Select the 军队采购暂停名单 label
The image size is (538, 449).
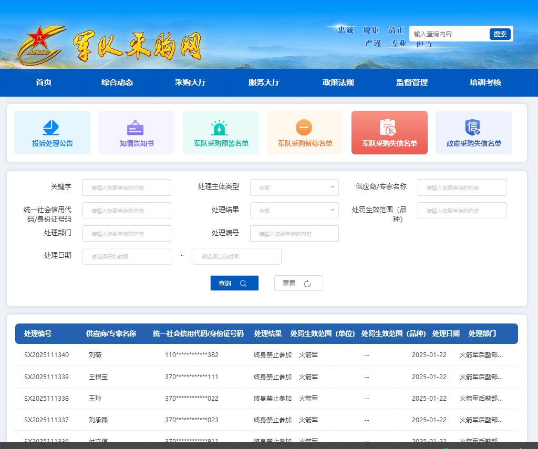pyautogui.click(x=305, y=143)
